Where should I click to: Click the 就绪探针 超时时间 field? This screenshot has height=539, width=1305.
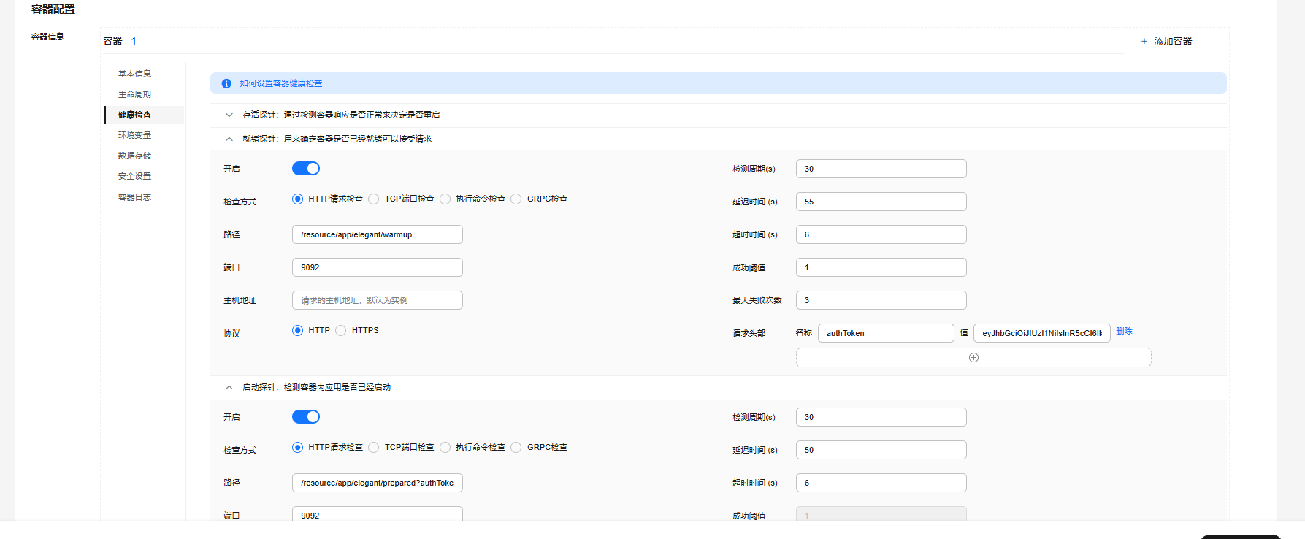point(881,234)
